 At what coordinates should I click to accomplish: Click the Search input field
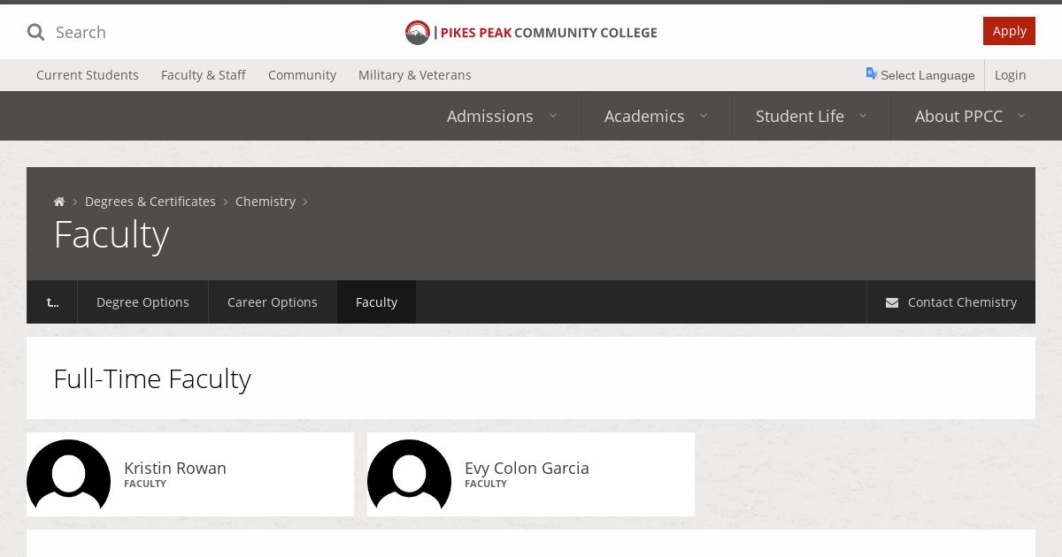coord(133,33)
